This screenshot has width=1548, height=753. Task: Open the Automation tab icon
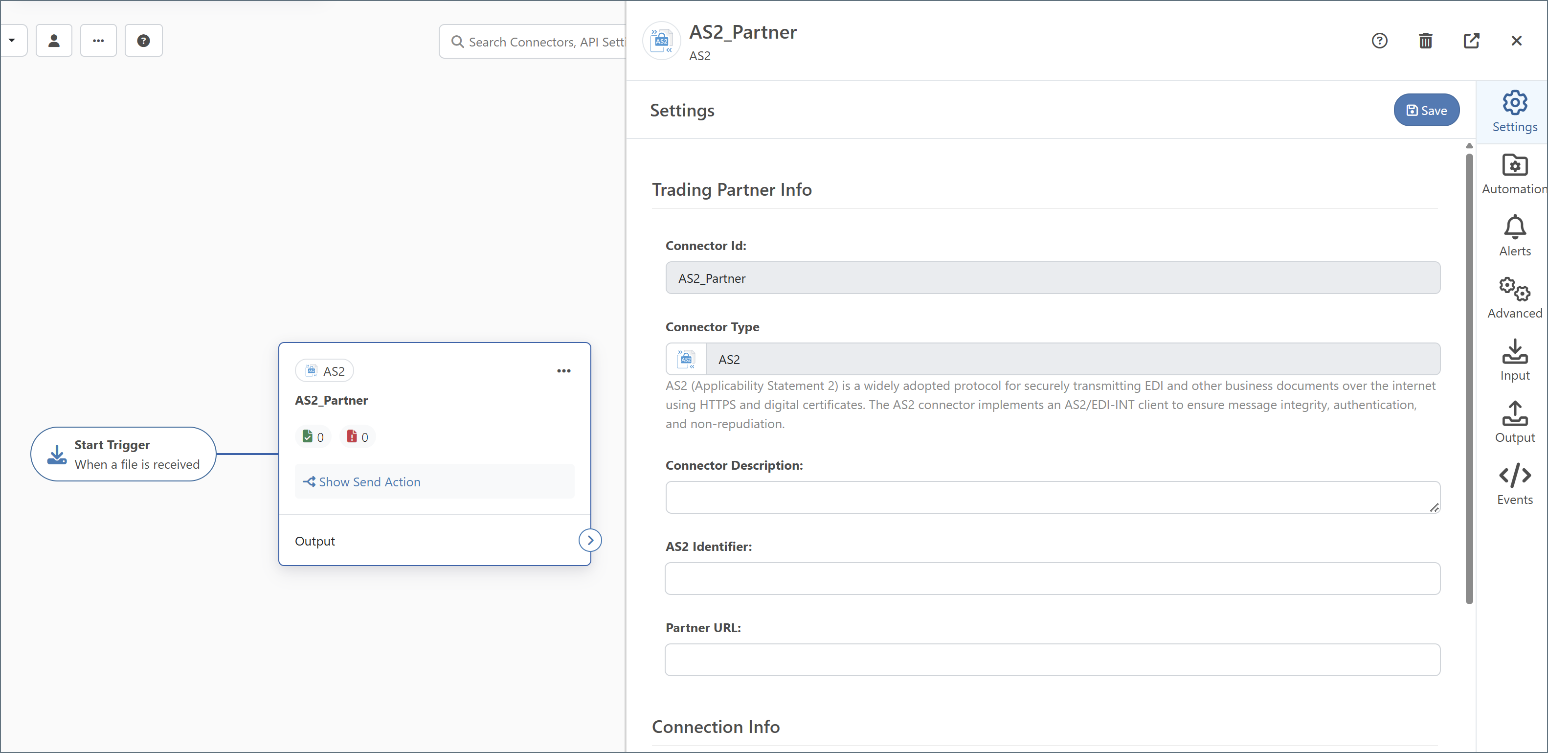[x=1514, y=174]
